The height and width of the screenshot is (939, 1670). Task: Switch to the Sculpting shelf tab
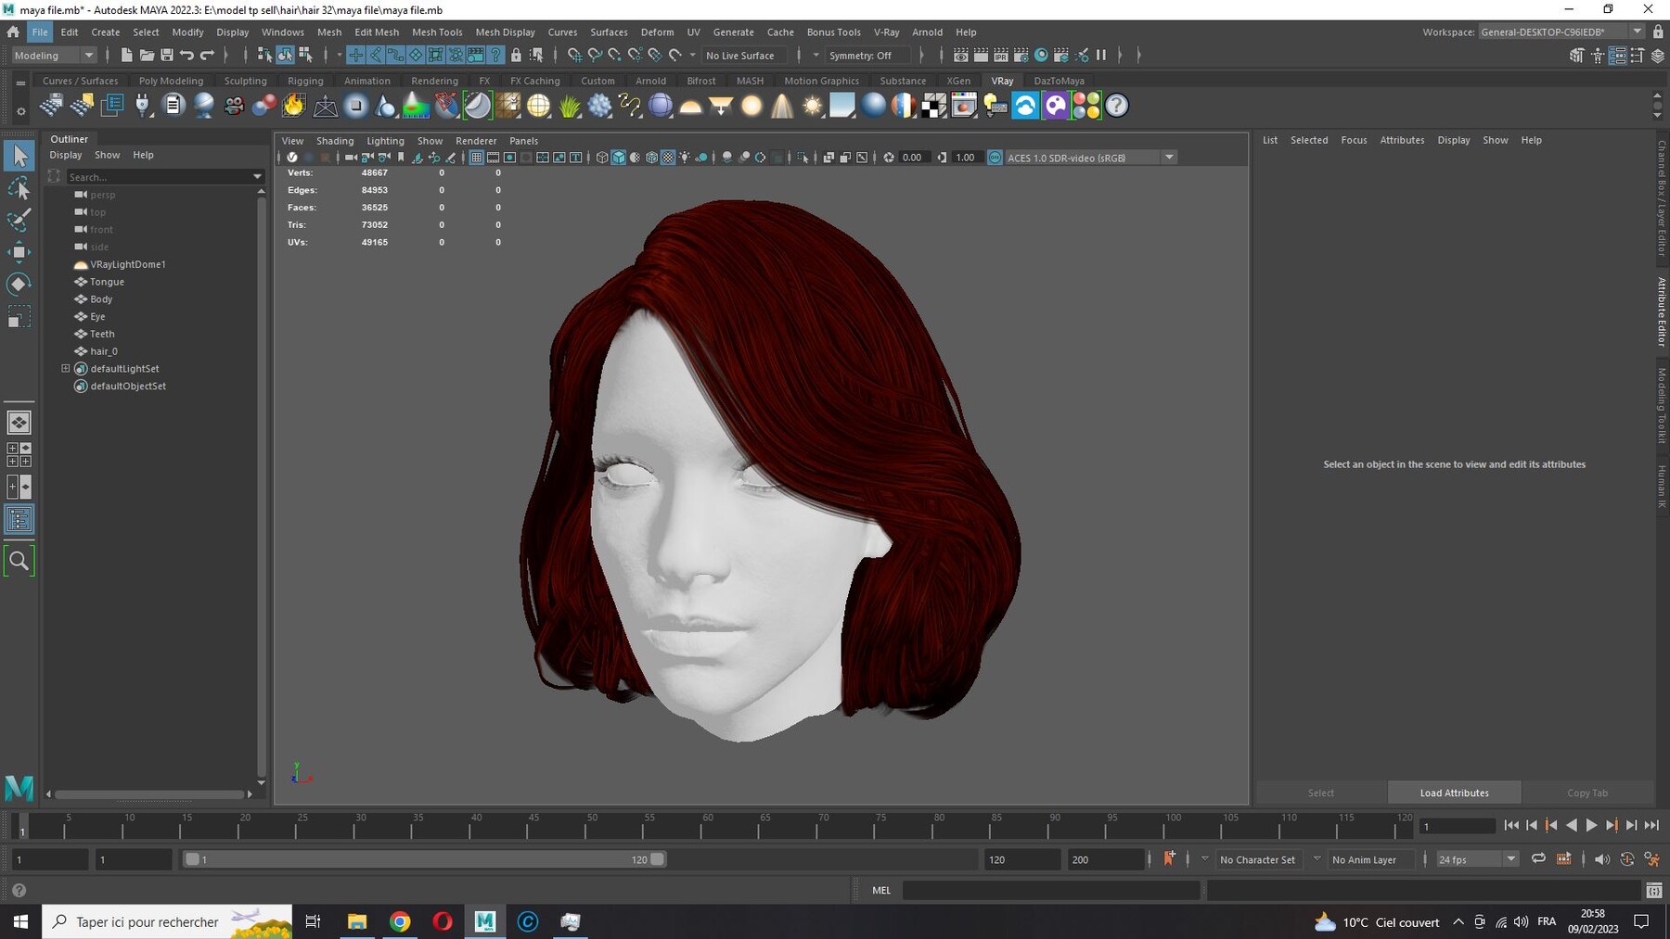click(x=245, y=81)
